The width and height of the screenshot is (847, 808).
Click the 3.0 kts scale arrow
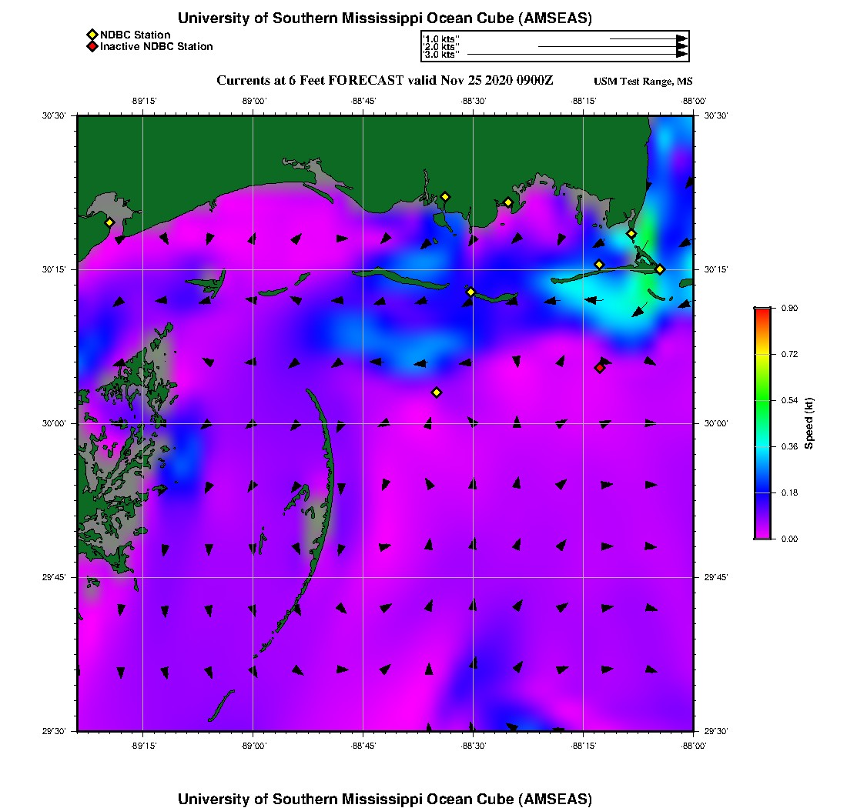[x=577, y=55]
